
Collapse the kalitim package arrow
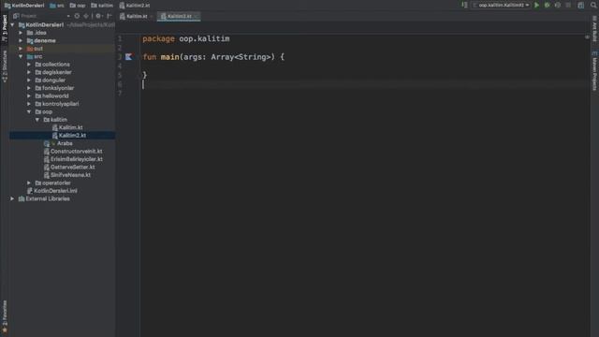click(37, 120)
